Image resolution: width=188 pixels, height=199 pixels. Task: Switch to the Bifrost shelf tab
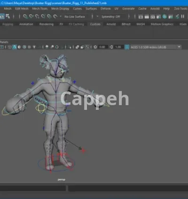click(x=126, y=24)
